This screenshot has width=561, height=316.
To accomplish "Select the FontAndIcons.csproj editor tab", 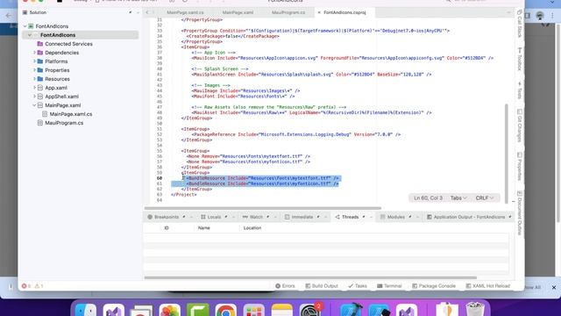I will click(344, 12).
